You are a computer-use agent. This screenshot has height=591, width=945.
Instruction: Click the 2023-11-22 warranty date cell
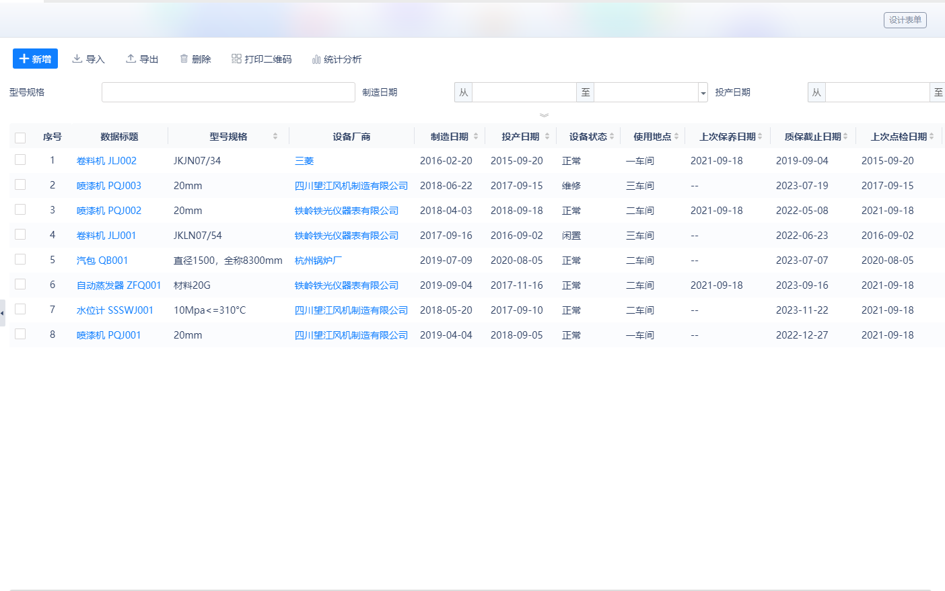(802, 310)
